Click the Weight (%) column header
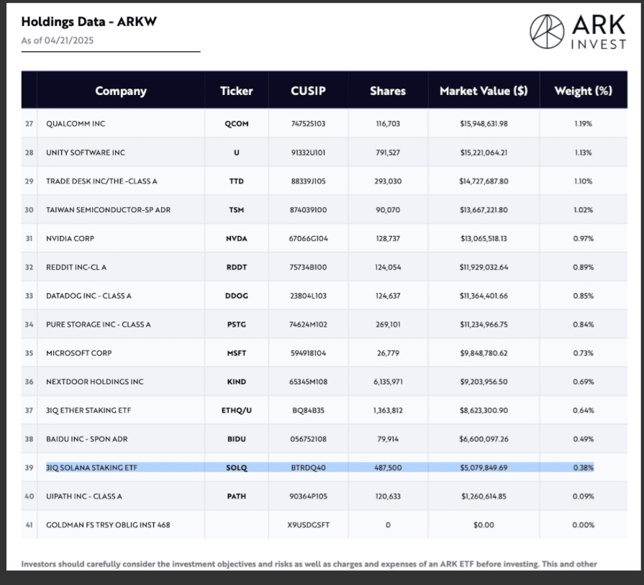Screen dimensions: 644x585 583,91
